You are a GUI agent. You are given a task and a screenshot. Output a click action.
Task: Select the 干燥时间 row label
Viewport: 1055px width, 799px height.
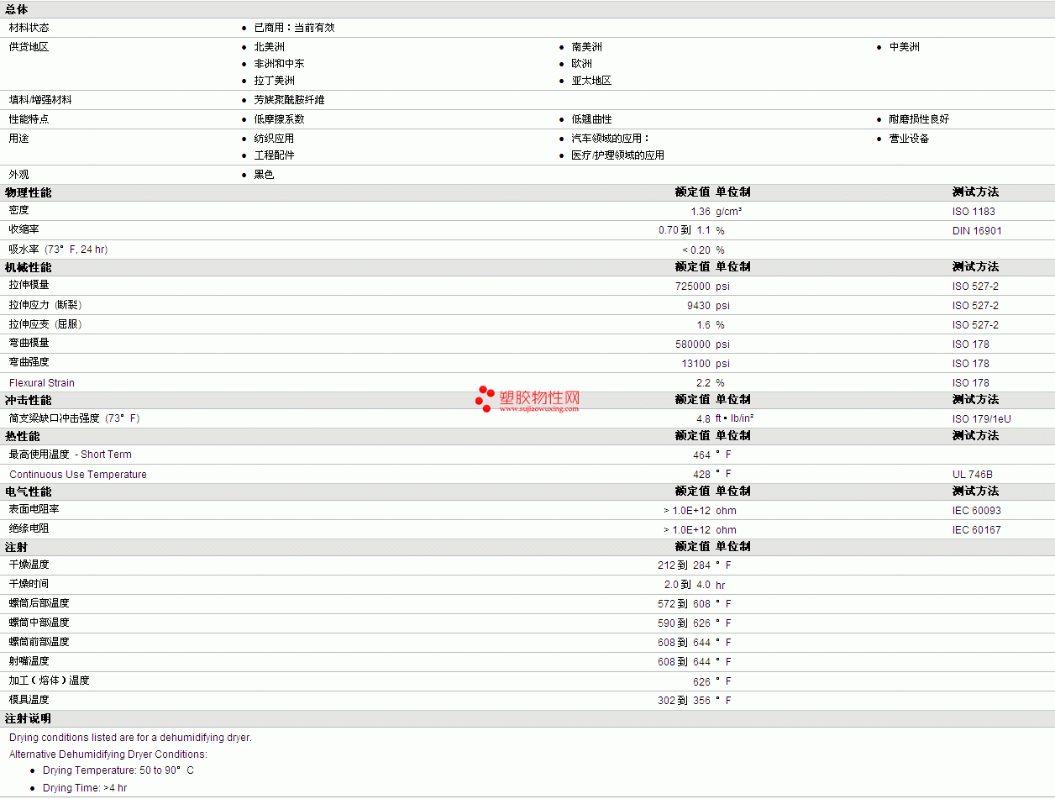29,584
